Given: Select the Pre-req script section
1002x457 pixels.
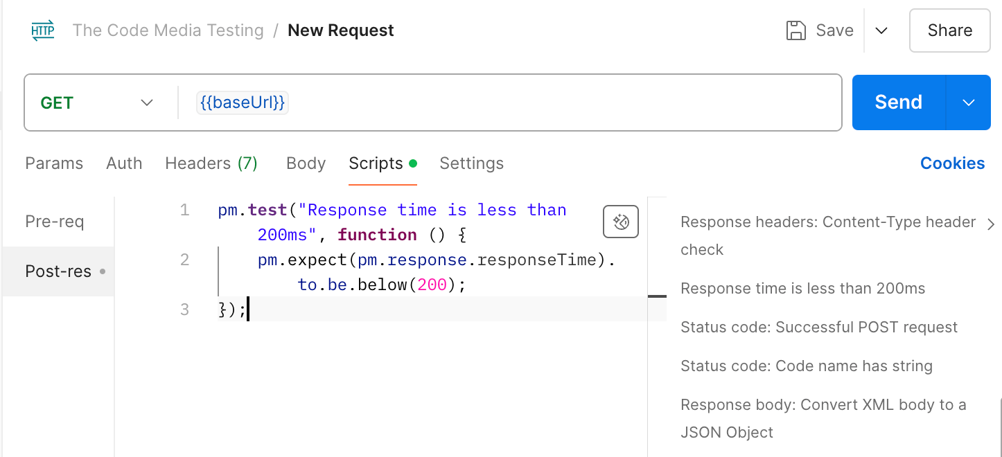Looking at the screenshot, I should (x=54, y=222).
